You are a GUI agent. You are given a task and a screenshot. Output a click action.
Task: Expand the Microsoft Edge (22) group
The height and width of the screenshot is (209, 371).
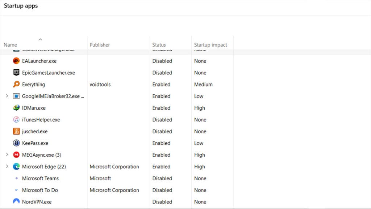coord(7,167)
